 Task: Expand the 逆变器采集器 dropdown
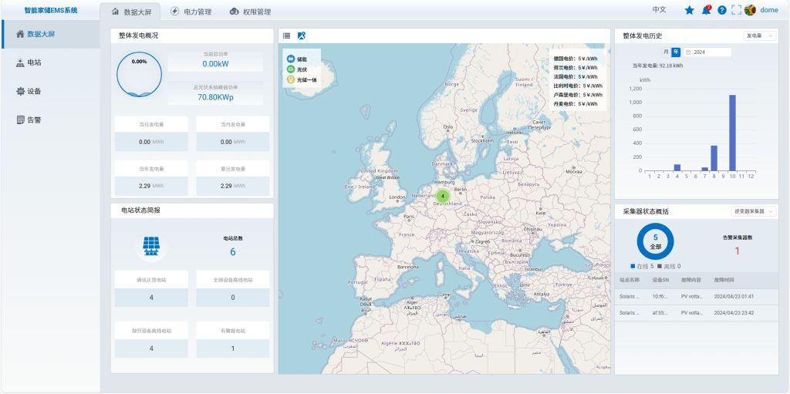[754, 211]
